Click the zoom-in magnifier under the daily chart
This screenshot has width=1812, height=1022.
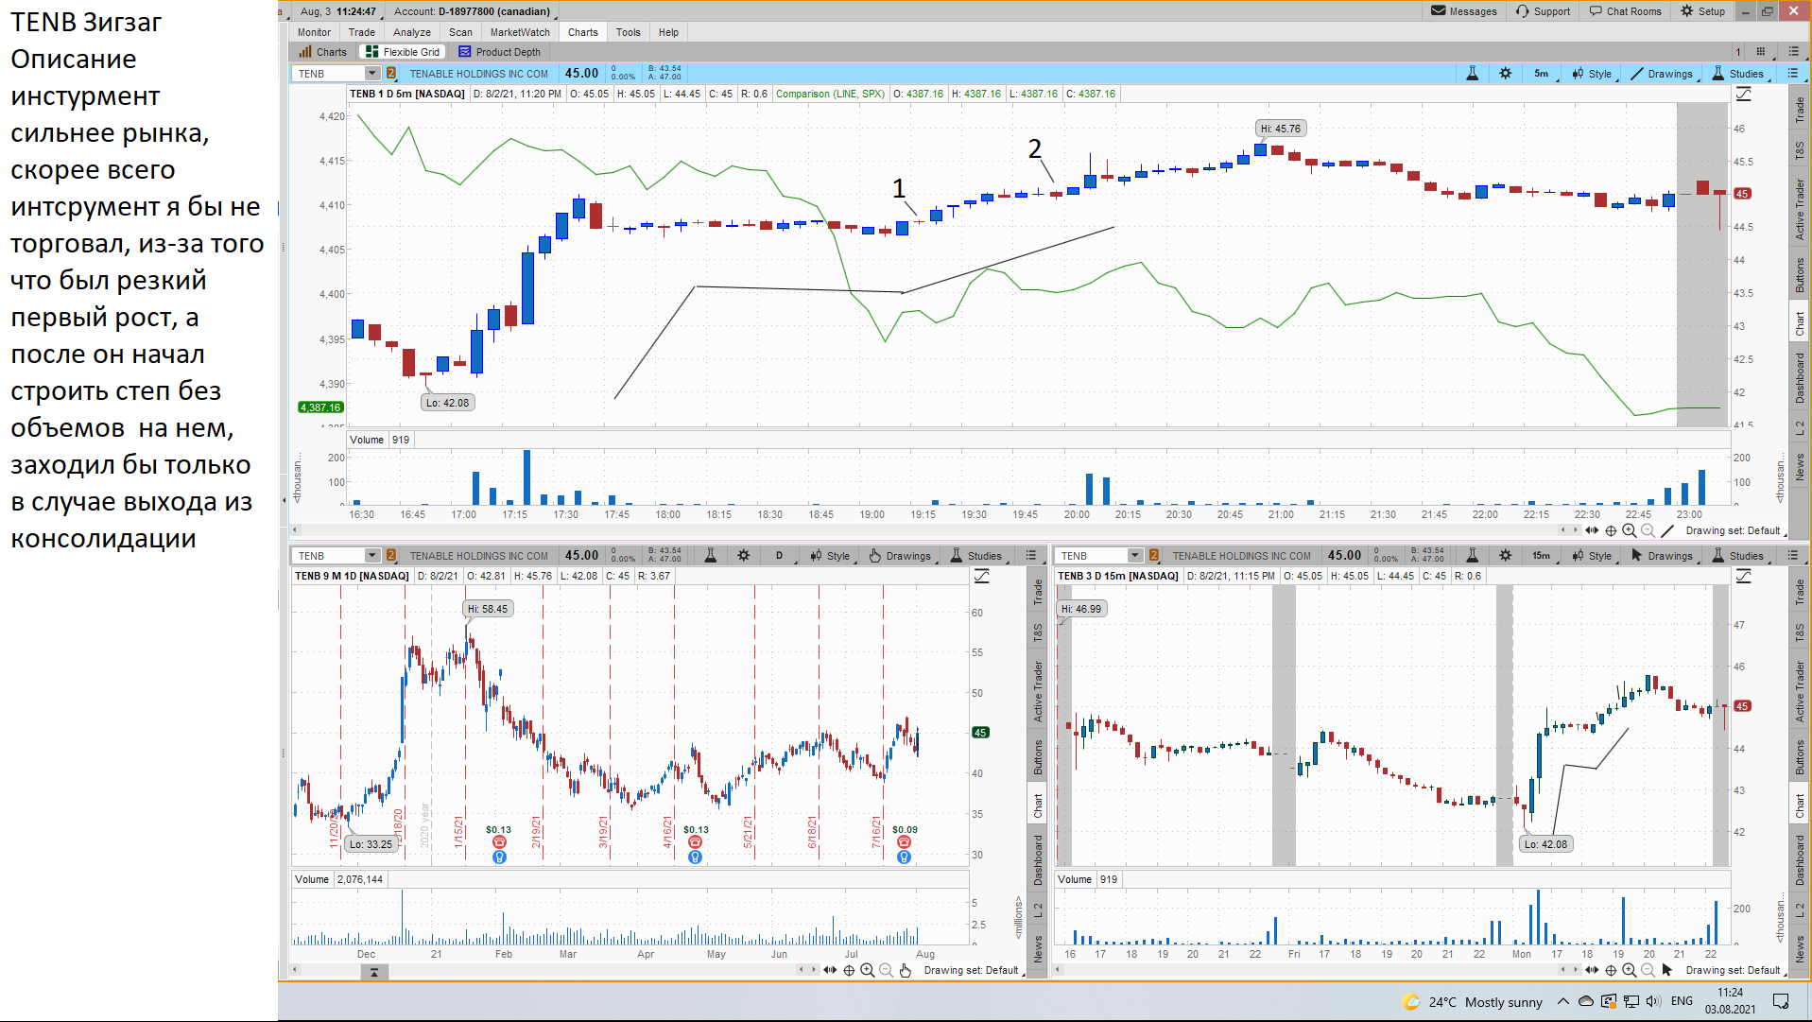tap(867, 971)
